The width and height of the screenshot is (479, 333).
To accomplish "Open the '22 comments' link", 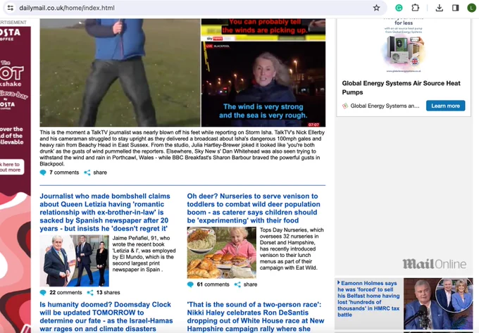I will 66,292.
